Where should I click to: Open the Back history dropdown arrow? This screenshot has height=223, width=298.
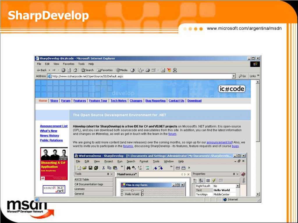point(49,70)
